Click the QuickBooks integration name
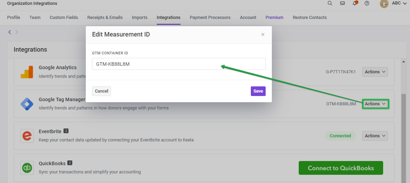 (x=52, y=163)
